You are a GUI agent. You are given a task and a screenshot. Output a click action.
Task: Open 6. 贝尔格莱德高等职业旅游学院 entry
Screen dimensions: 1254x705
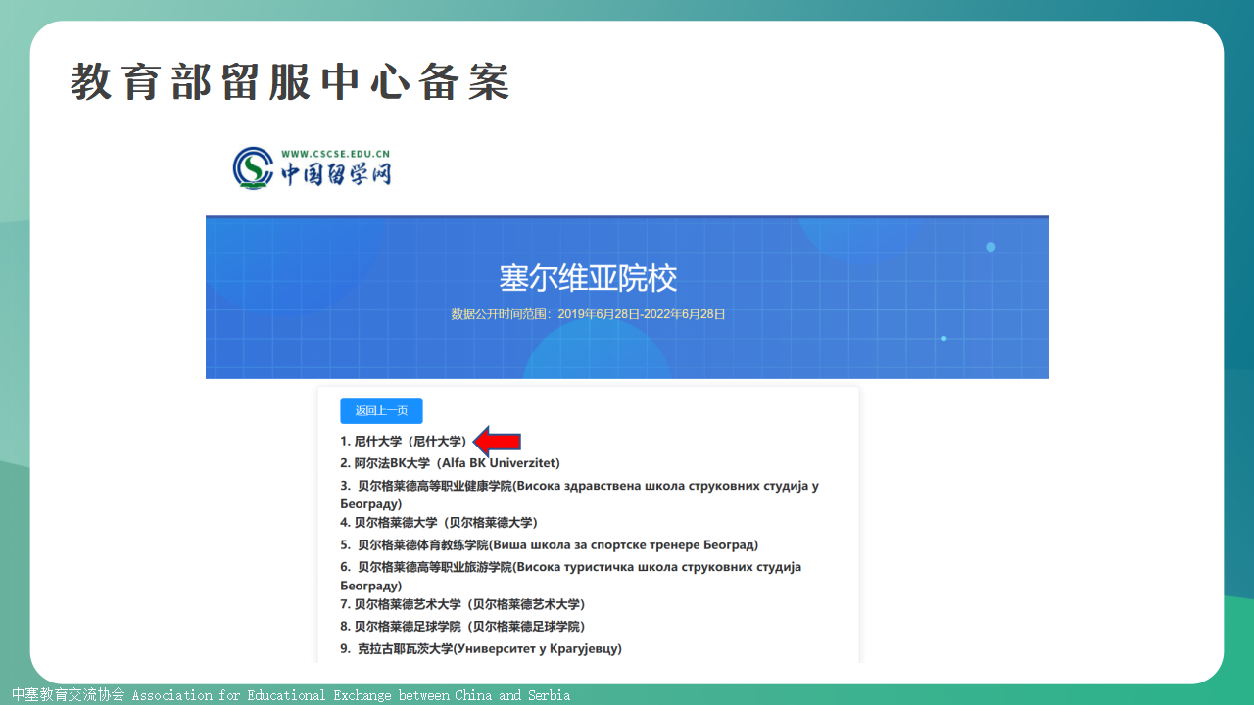pos(571,576)
